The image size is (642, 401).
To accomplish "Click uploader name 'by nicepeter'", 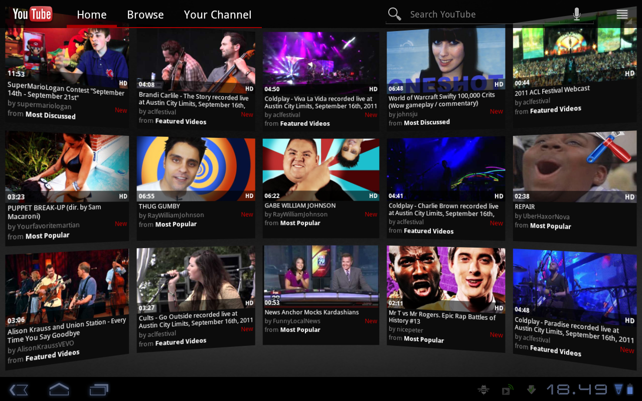I will pos(406,330).
